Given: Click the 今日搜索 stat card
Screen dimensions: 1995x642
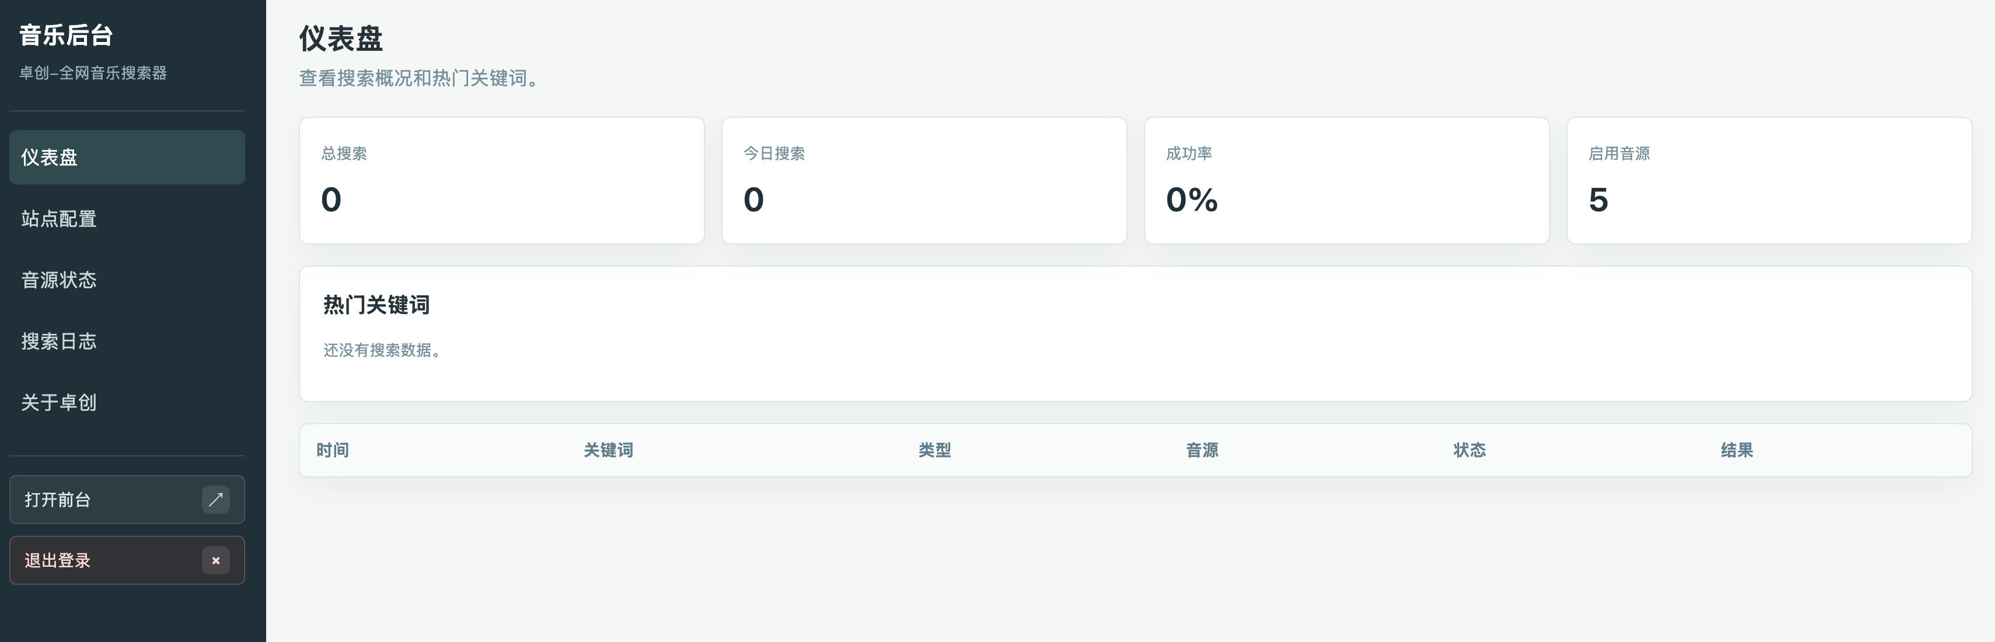Looking at the screenshot, I should [x=924, y=180].
